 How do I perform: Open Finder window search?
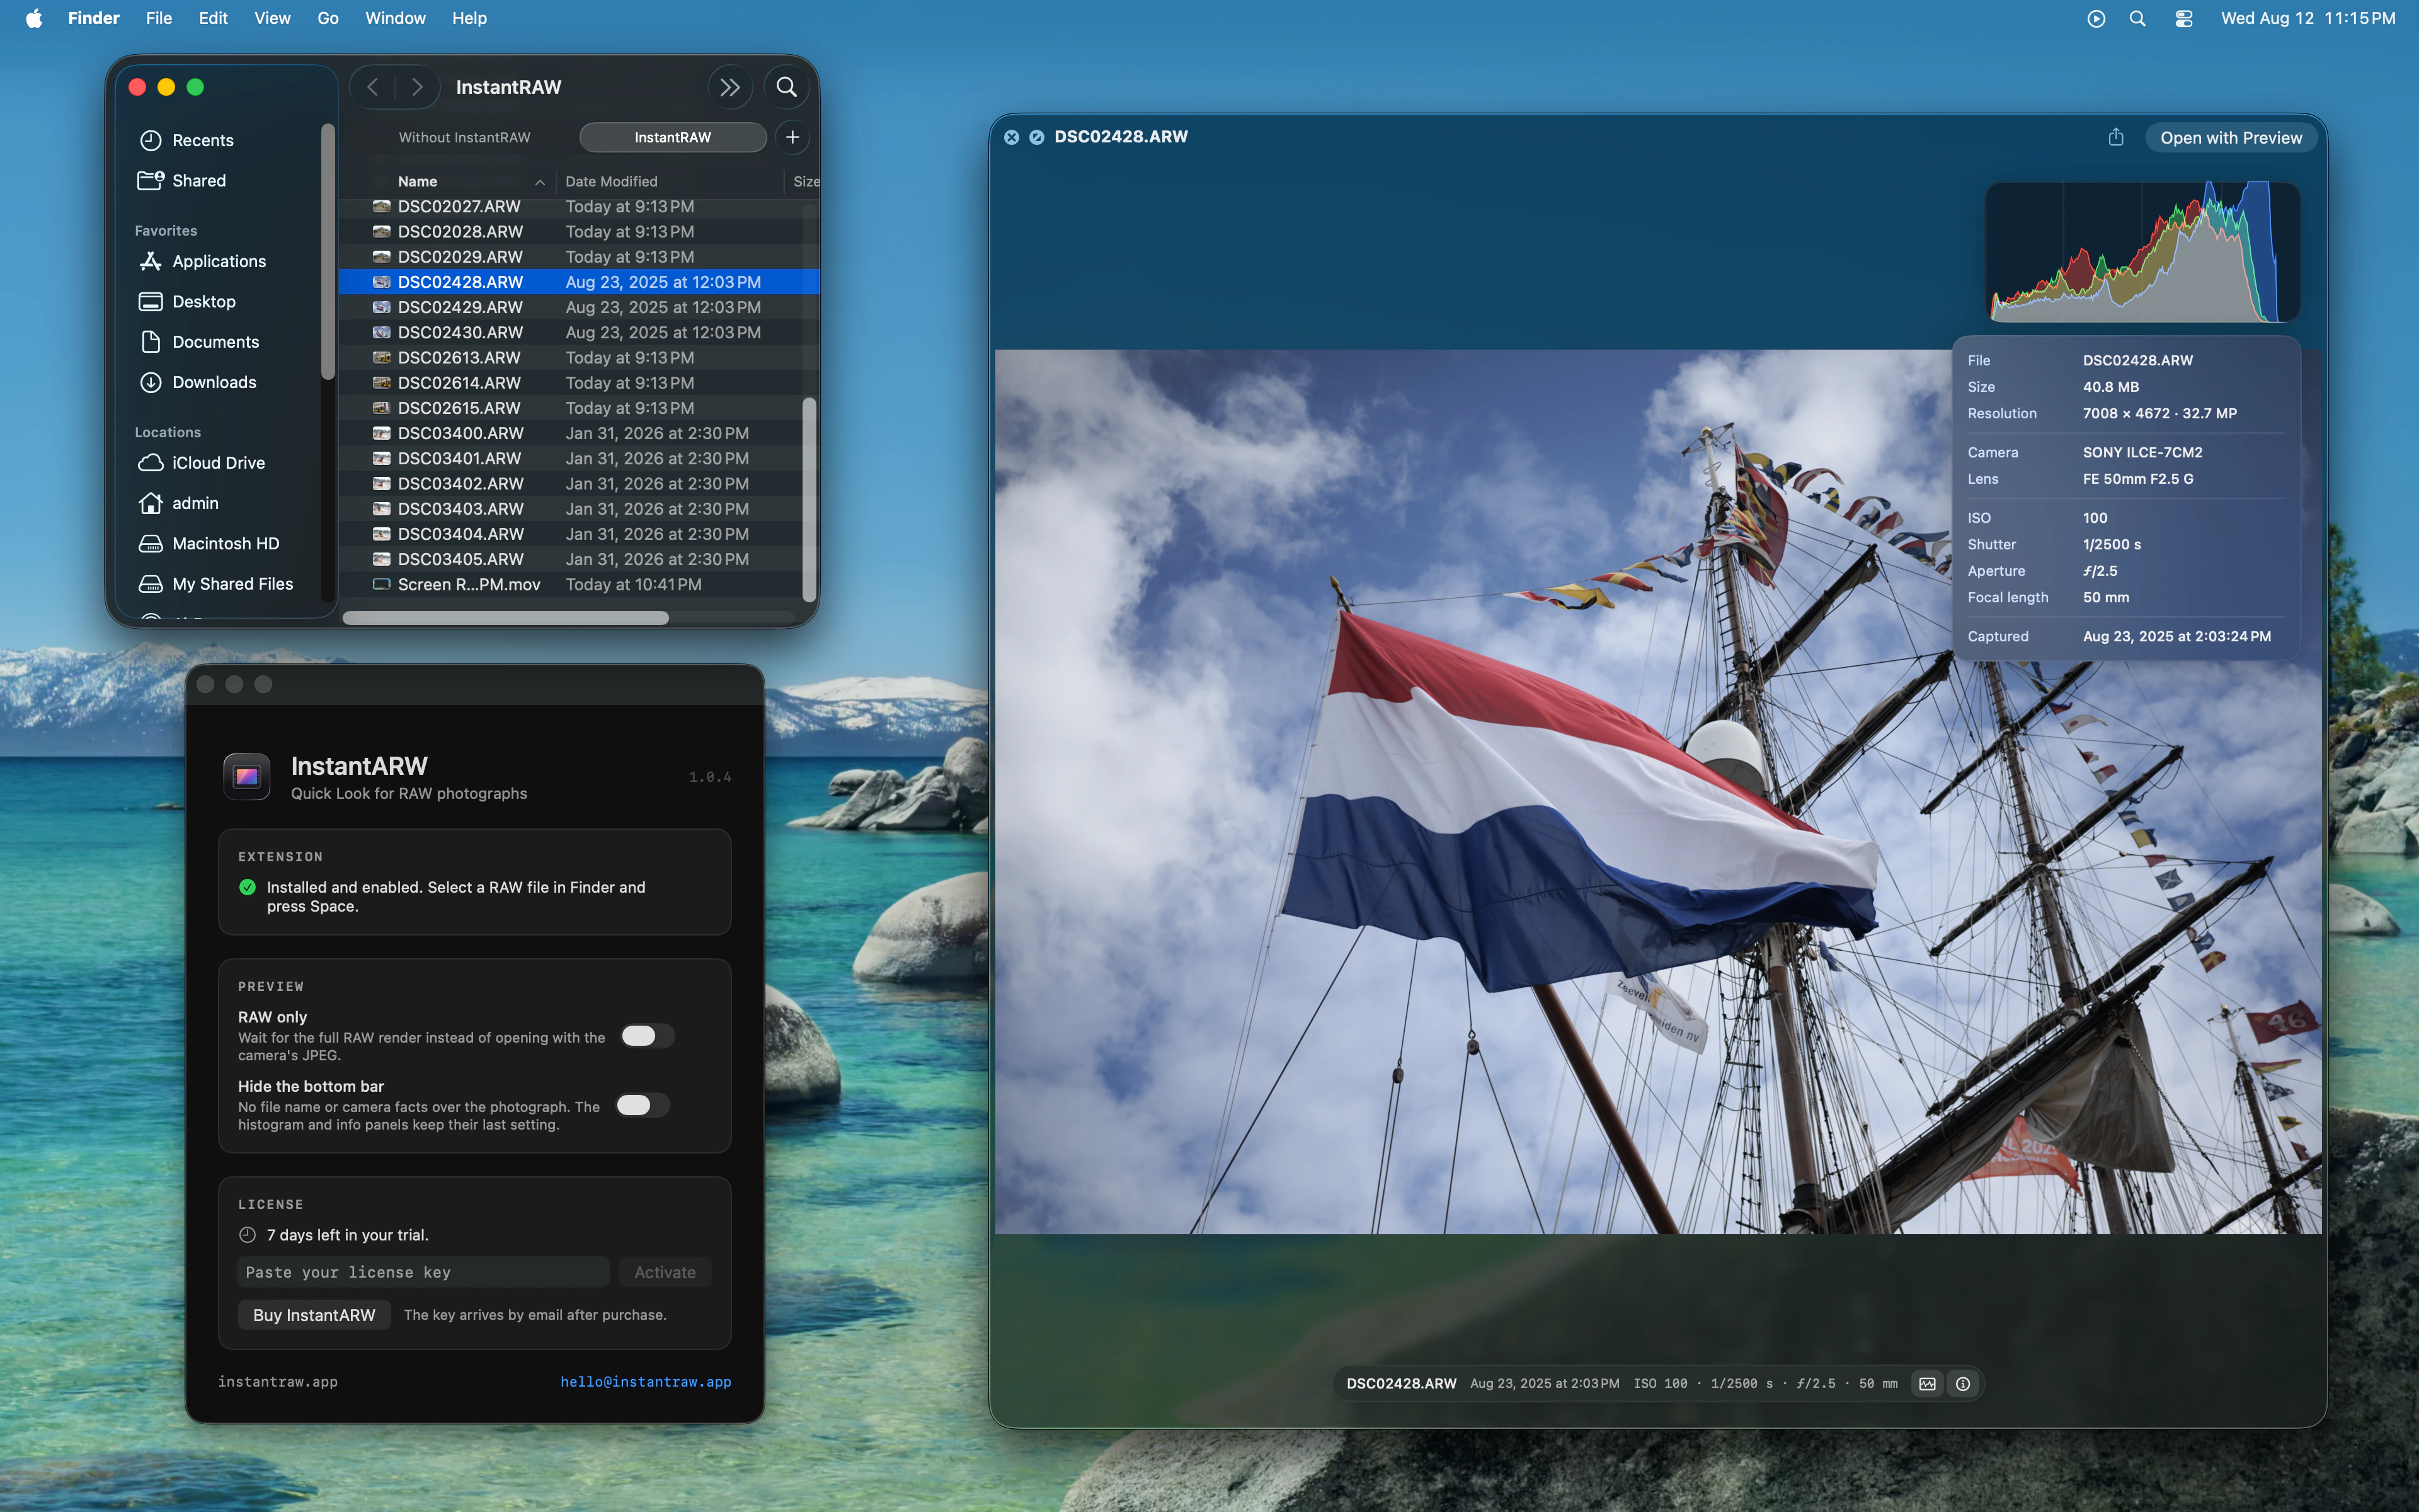pyautogui.click(x=787, y=87)
